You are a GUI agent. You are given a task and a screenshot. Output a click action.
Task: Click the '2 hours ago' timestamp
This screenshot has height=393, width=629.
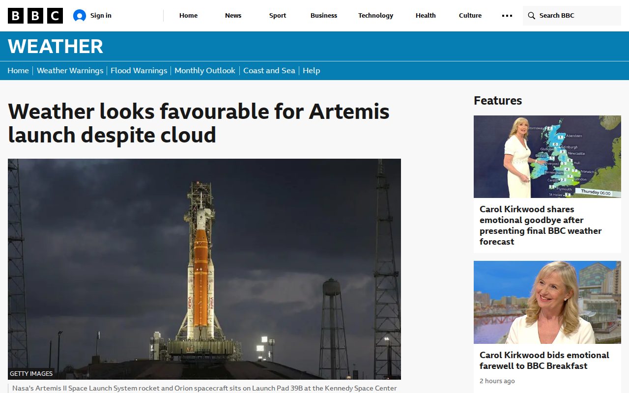click(497, 381)
